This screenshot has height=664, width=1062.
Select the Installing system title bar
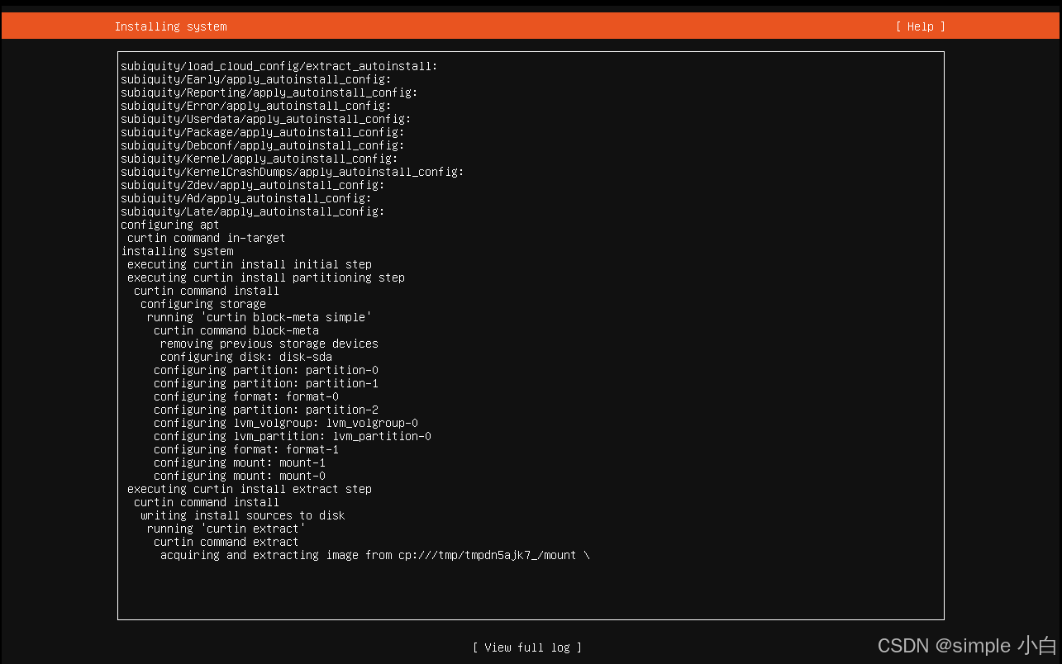(170, 26)
